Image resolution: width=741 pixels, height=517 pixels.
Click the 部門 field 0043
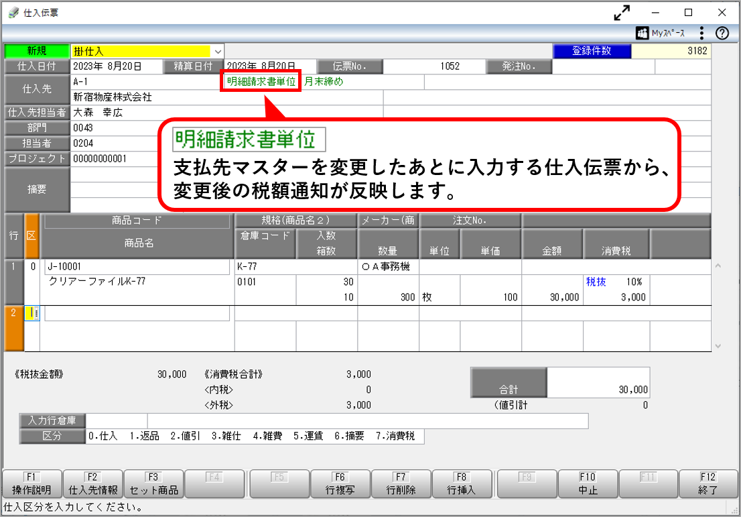pos(113,127)
